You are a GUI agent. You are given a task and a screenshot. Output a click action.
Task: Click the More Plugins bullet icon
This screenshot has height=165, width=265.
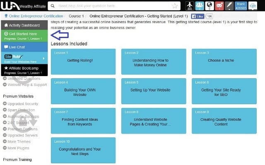pyautogui.click(x=5, y=148)
